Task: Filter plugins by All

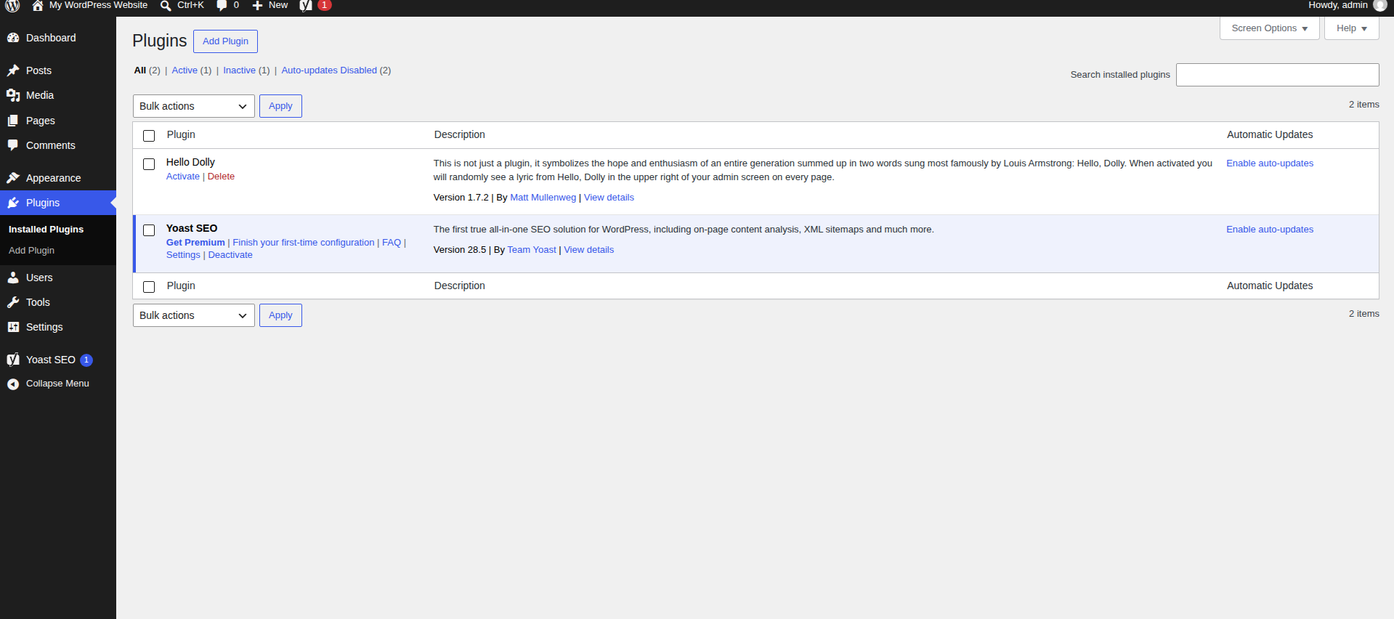Action: pyautogui.click(x=140, y=70)
